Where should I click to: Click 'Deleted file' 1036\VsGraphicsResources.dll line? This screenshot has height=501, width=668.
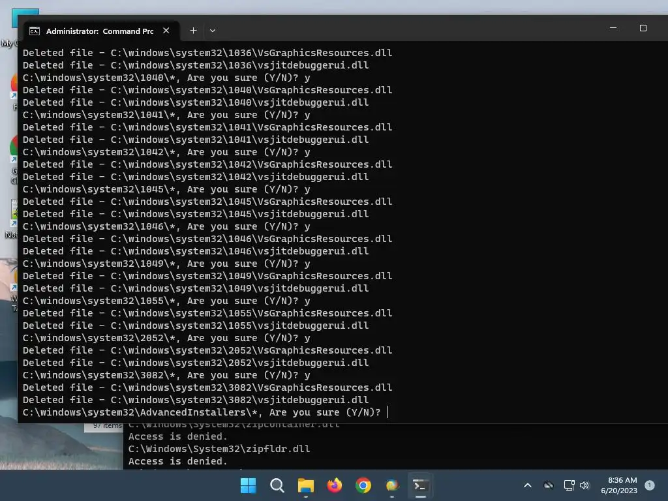pyautogui.click(x=207, y=53)
